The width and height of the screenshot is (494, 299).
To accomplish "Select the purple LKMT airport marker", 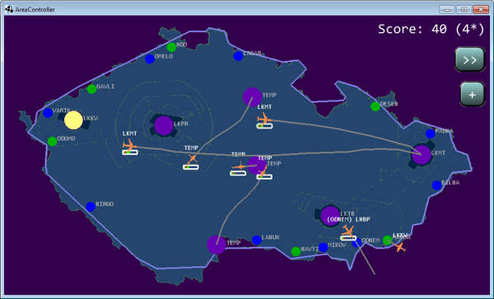I will [422, 155].
